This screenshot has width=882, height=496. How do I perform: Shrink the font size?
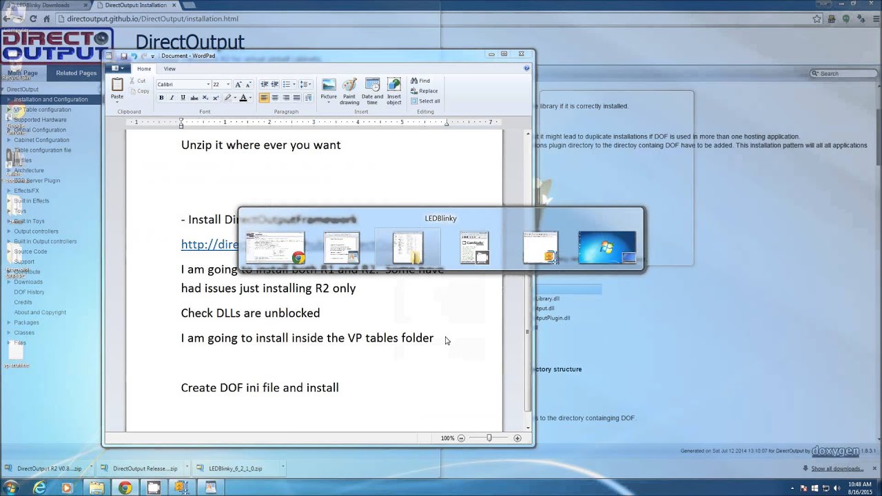[x=249, y=84]
